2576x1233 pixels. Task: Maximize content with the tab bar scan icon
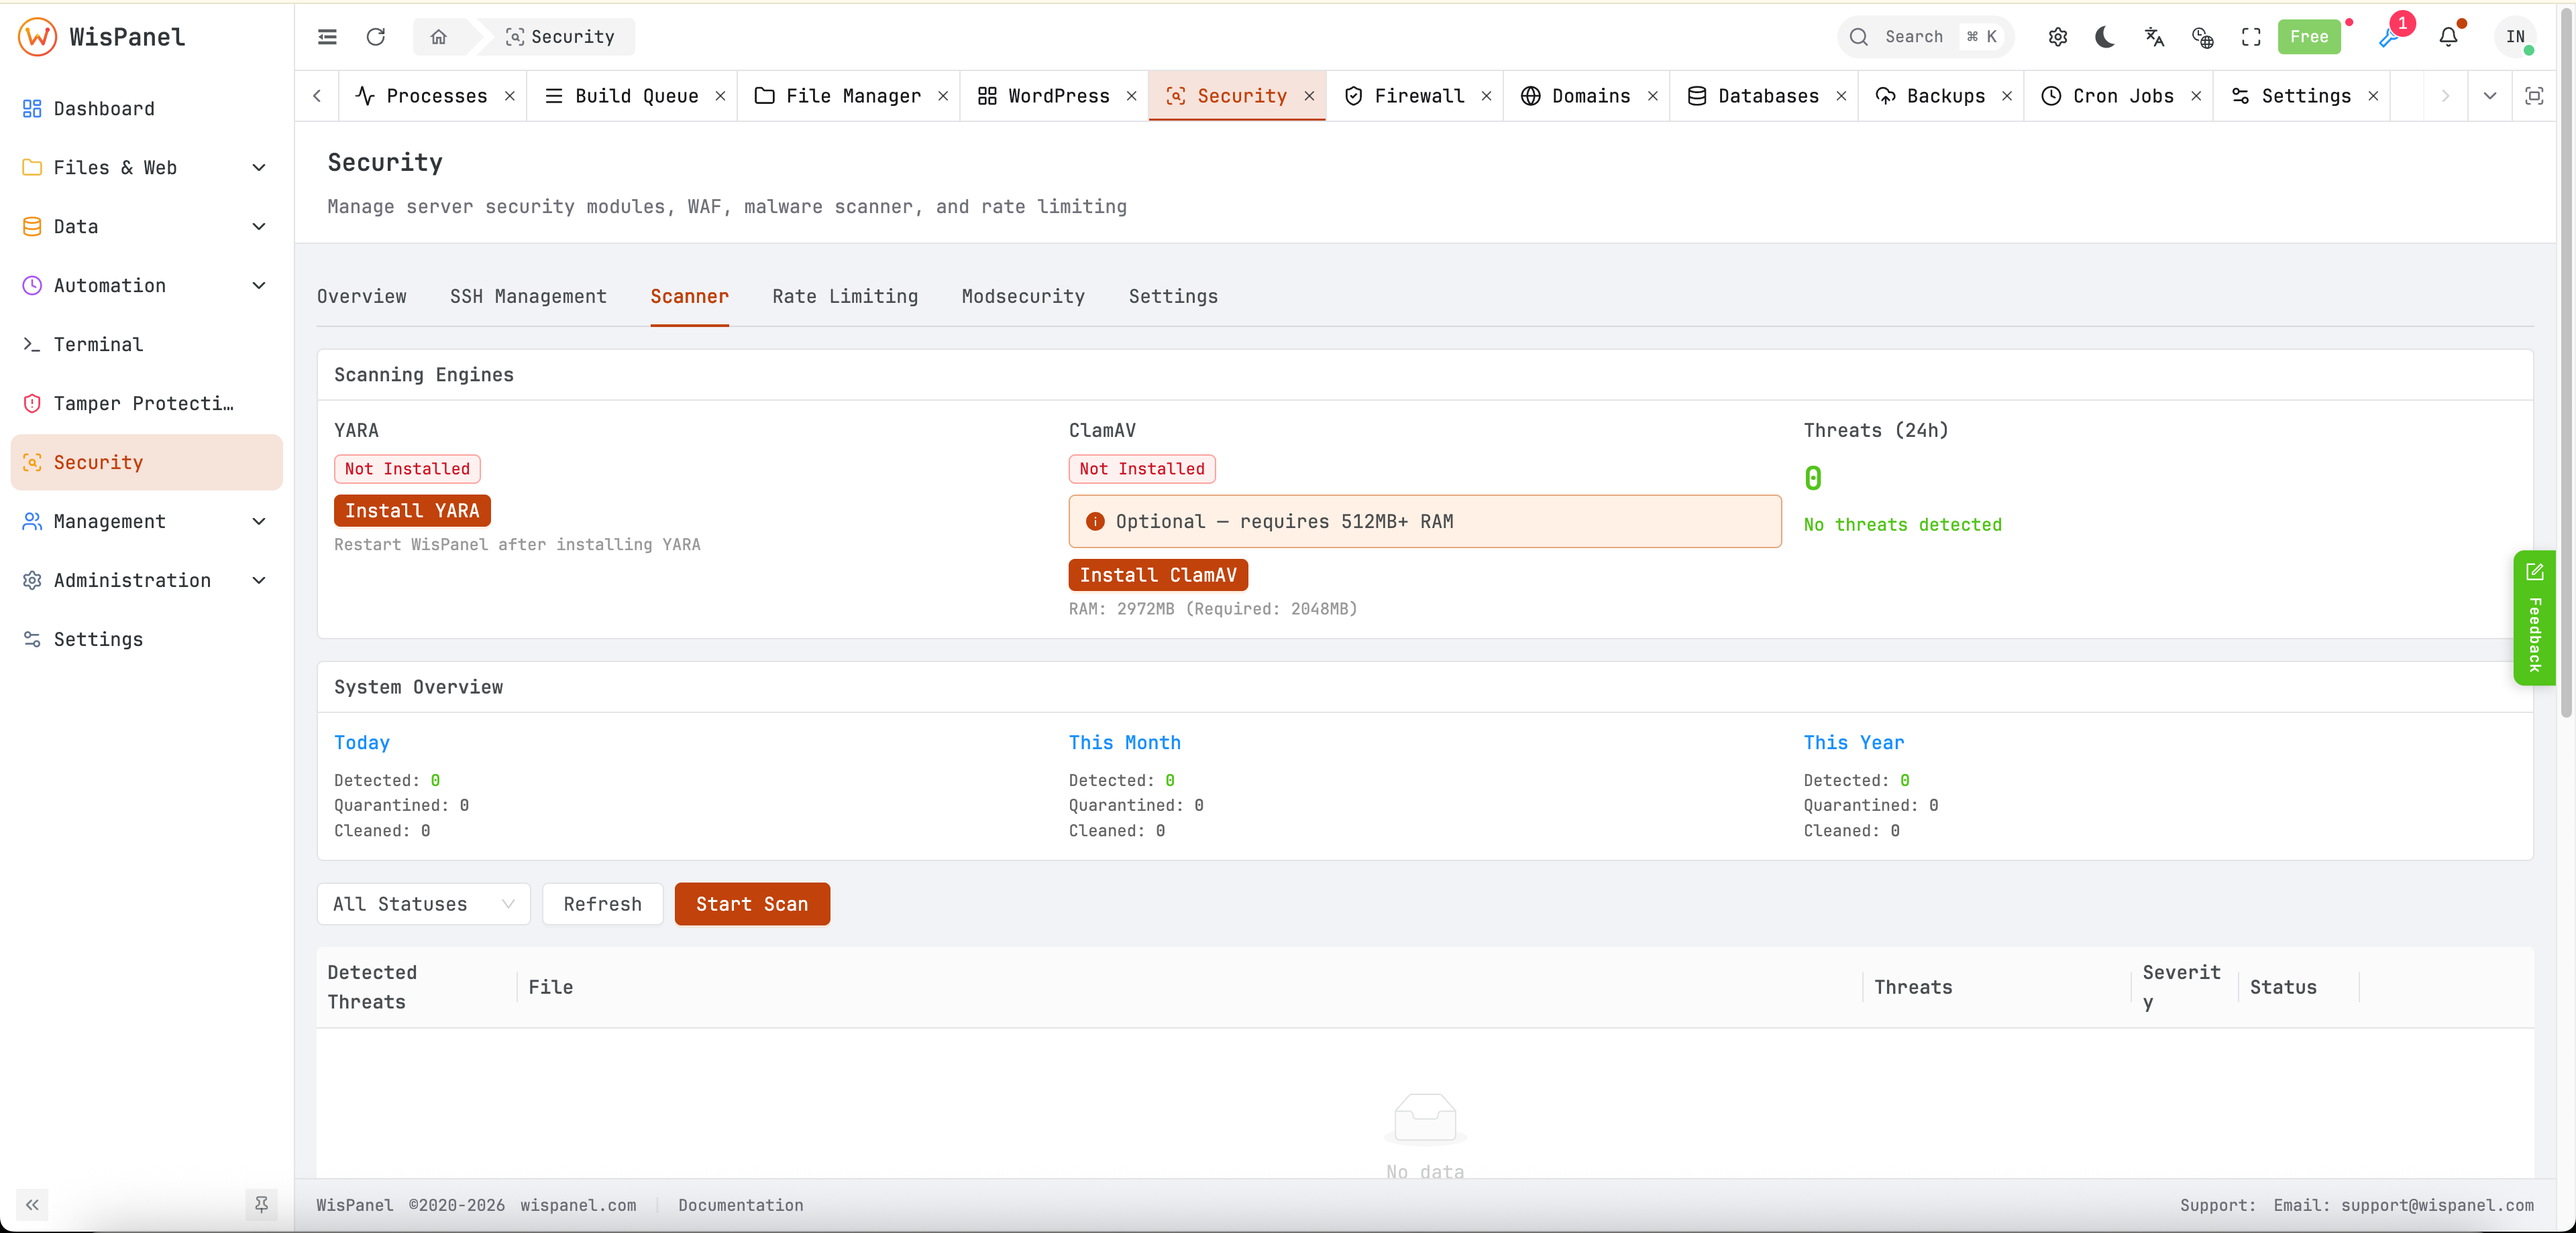(x=2534, y=96)
